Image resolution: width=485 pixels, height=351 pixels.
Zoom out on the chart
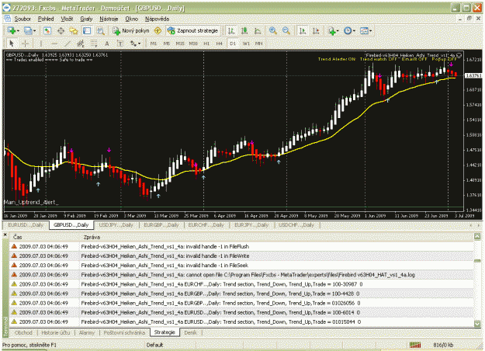(286, 30)
